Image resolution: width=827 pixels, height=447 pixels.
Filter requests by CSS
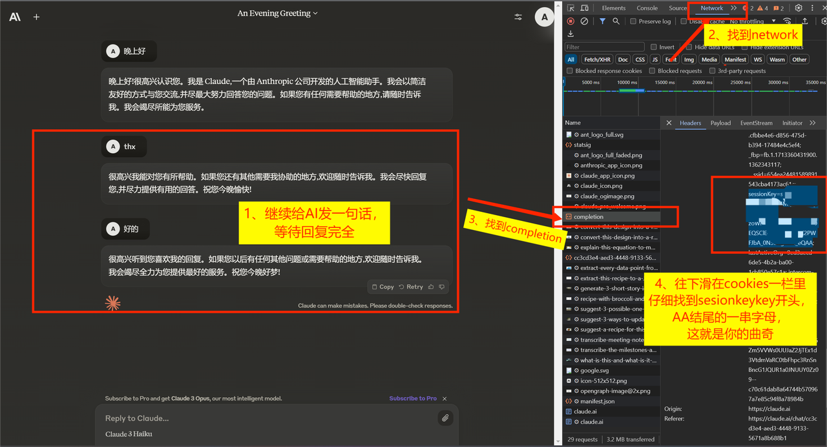pyautogui.click(x=640, y=59)
